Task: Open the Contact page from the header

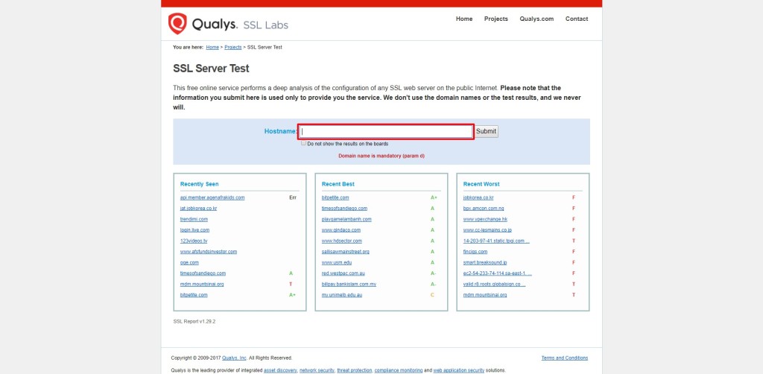Action: (x=577, y=19)
